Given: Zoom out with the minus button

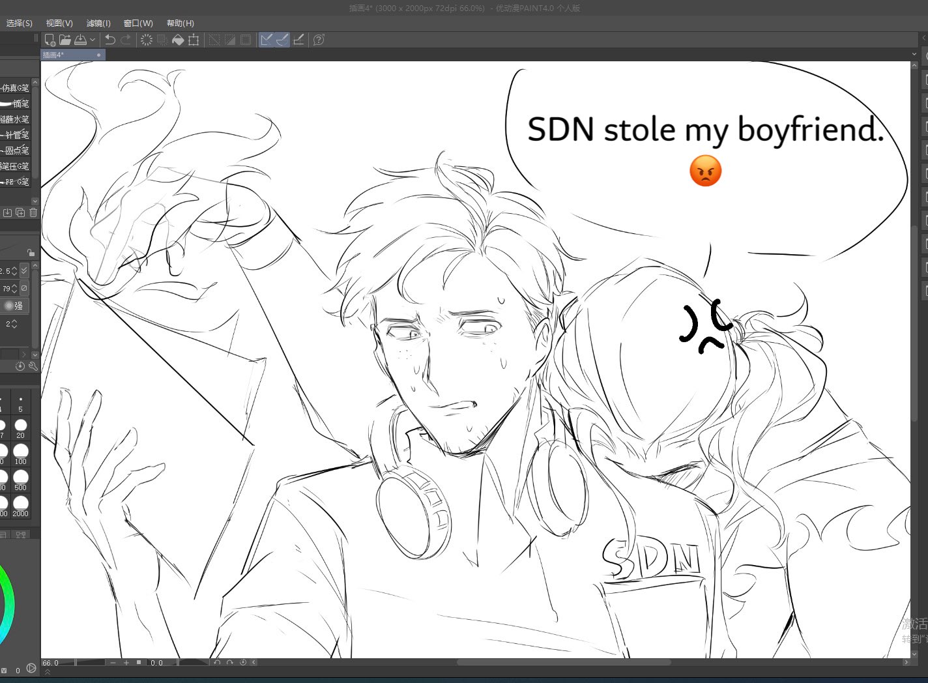Looking at the screenshot, I should click(113, 663).
